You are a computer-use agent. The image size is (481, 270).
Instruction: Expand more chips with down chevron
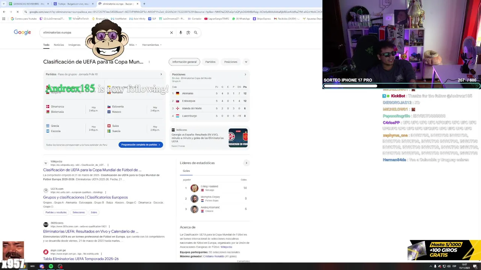[x=246, y=62]
